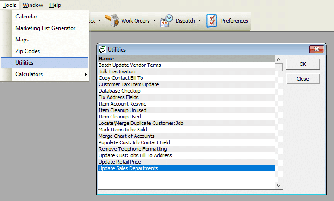Click the Utilities dialog title icon
The image size is (334, 201).
[102, 49]
